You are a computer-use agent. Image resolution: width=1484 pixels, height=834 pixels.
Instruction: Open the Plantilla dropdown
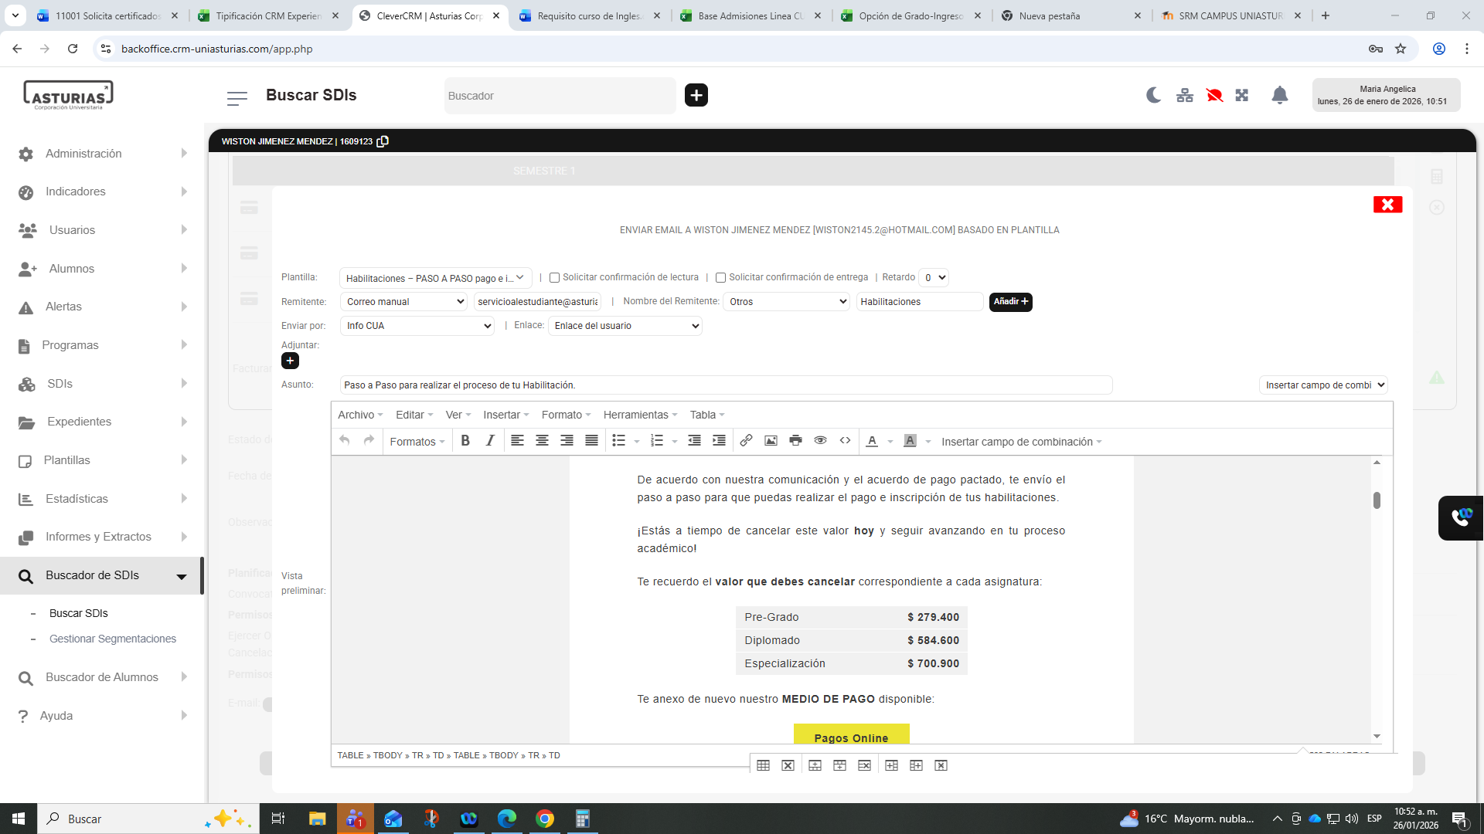click(435, 278)
